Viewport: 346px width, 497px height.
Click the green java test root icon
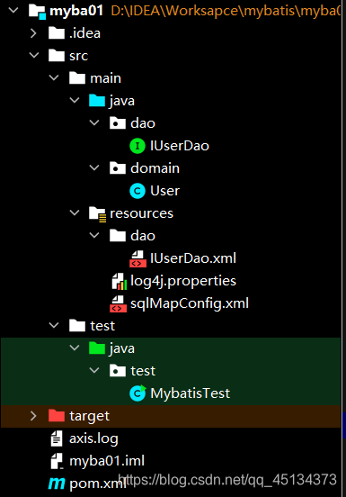click(97, 348)
